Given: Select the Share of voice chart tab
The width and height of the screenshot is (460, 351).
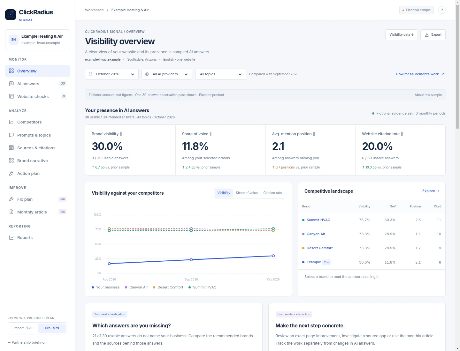Looking at the screenshot, I should pyautogui.click(x=247, y=193).
